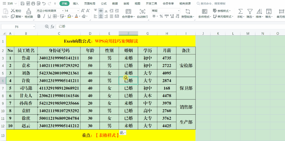Open the 公式 (Formulas) tab
Screen dimensions: 285x141
tap(104, 4)
